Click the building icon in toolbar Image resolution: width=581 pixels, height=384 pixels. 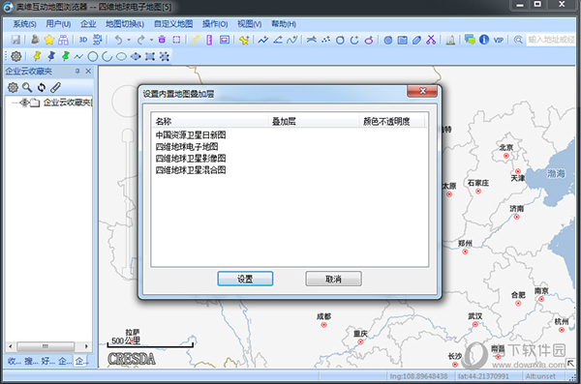(450, 40)
